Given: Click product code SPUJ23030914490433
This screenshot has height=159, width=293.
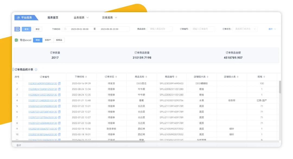Looking at the screenshot, I should (171, 84).
